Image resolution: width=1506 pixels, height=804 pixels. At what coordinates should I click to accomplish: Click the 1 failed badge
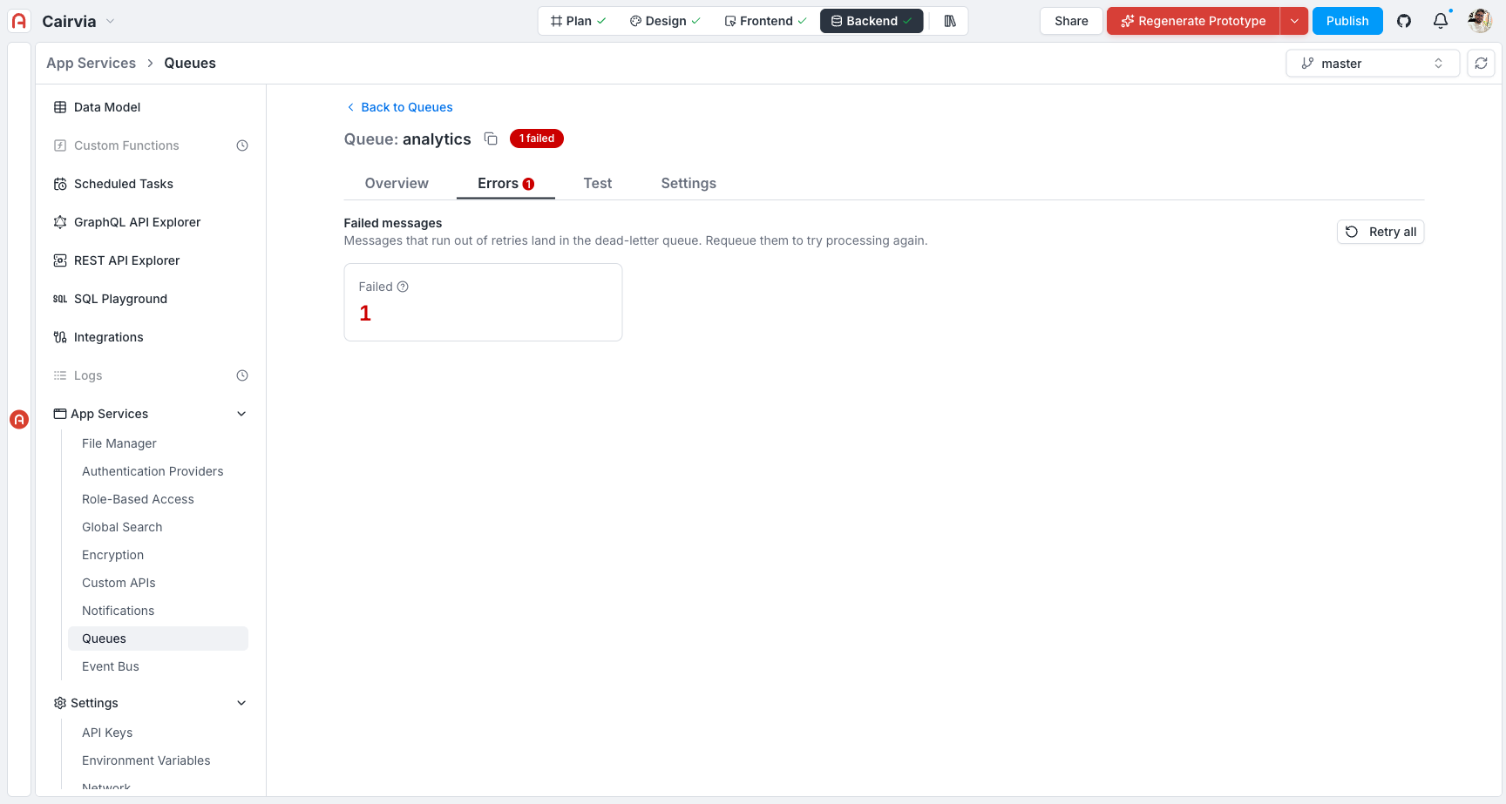click(x=537, y=139)
